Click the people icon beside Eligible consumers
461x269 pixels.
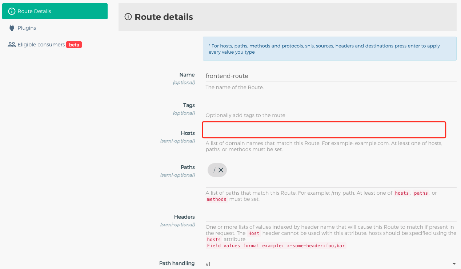click(x=12, y=45)
